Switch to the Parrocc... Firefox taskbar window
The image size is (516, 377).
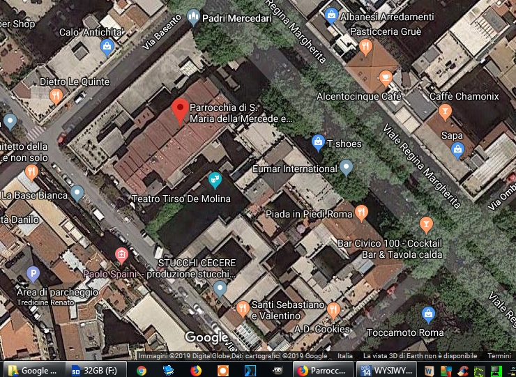(x=322, y=371)
